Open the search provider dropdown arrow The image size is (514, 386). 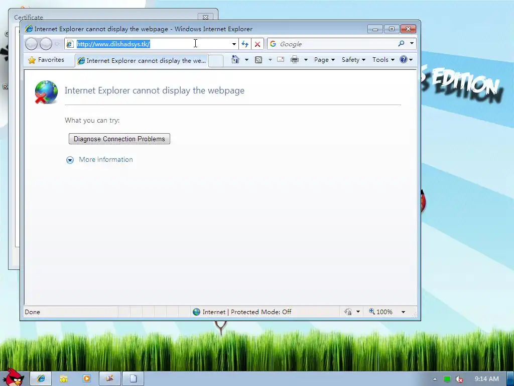tap(412, 43)
